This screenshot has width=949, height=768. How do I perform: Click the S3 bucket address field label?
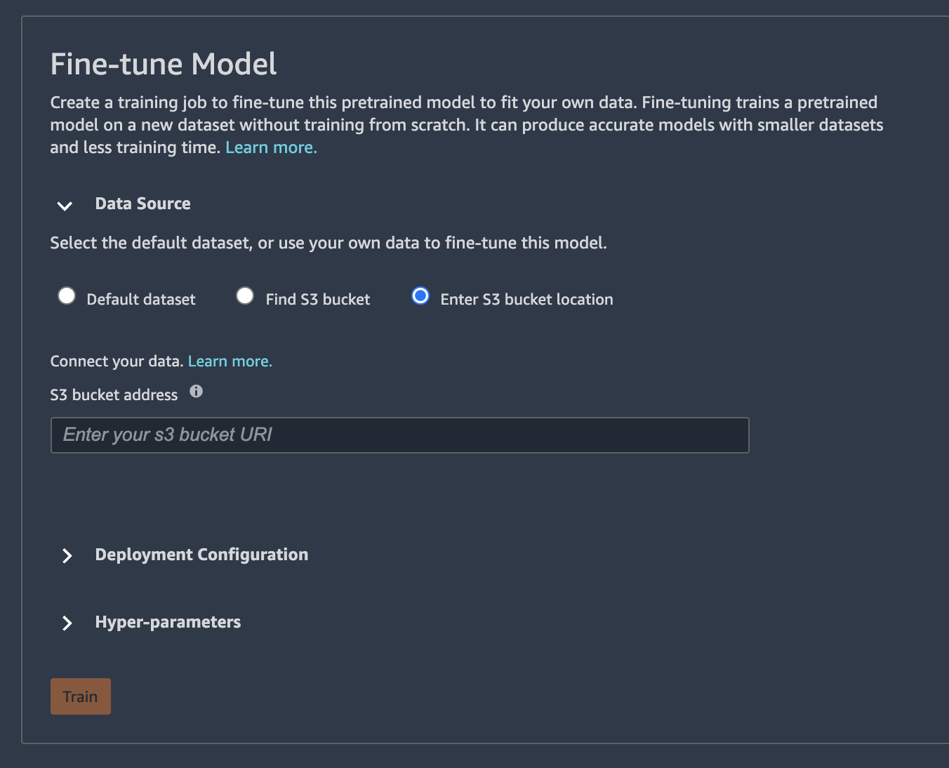[x=114, y=395]
